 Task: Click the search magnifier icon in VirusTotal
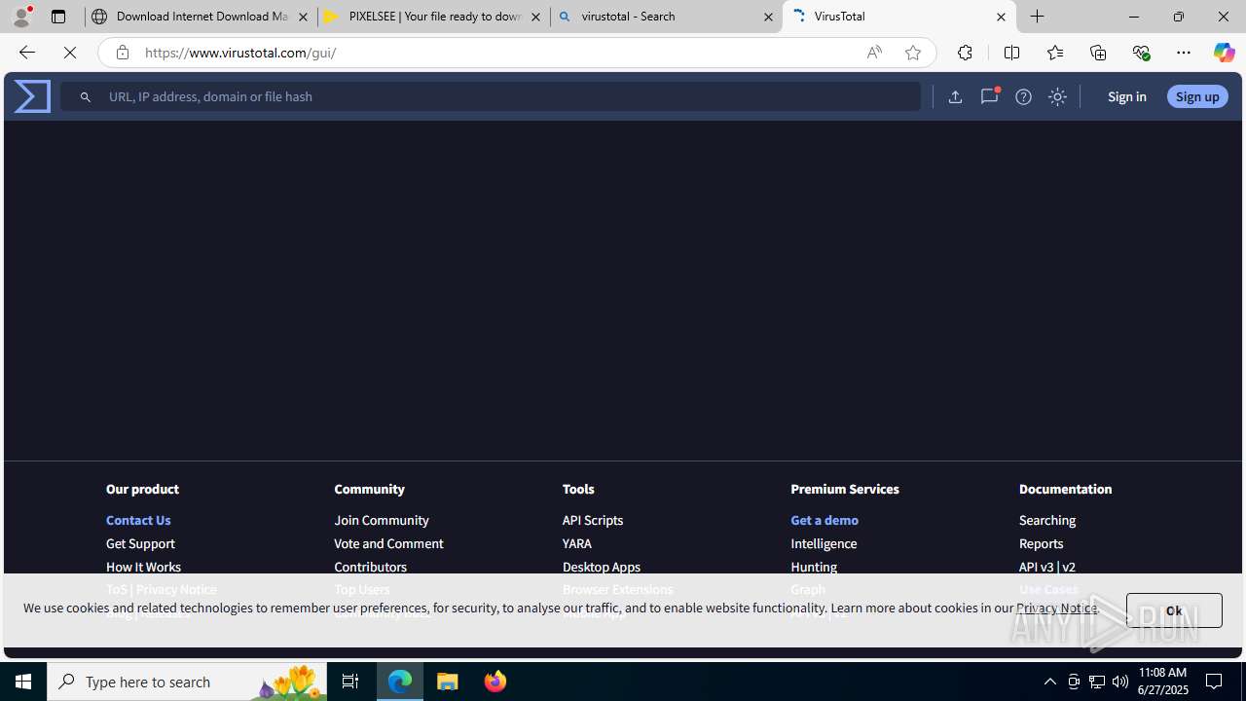point(86,96)
